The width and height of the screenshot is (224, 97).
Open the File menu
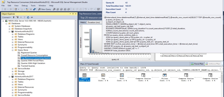click(3, 5)
